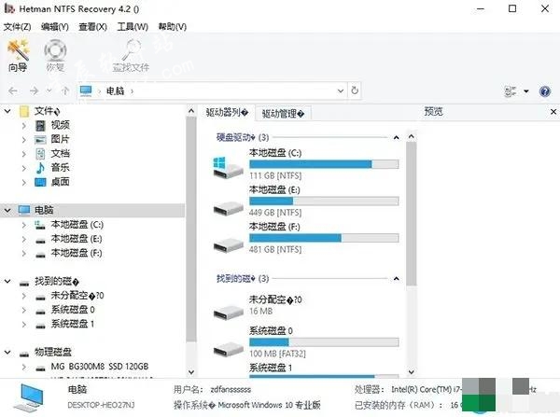Click the 449 GB [NTFS] label

(275, 213)
